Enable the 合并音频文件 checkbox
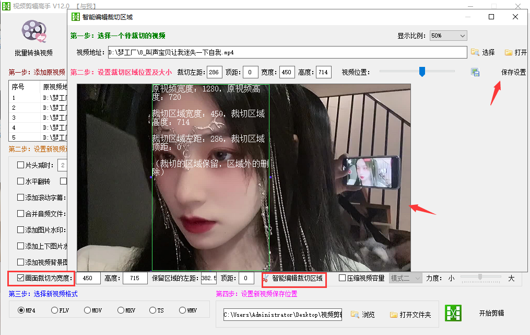The height and width of the screenshot is (335, 530). [20, 214]
